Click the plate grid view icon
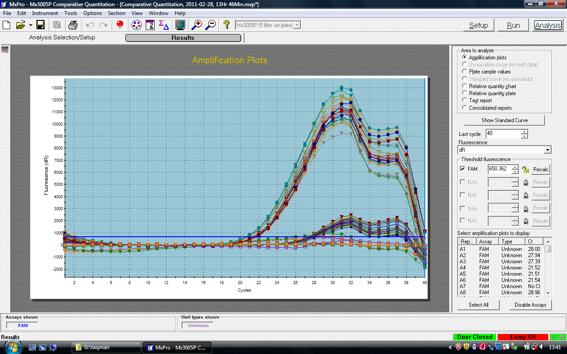 click(x=180, y=25)
